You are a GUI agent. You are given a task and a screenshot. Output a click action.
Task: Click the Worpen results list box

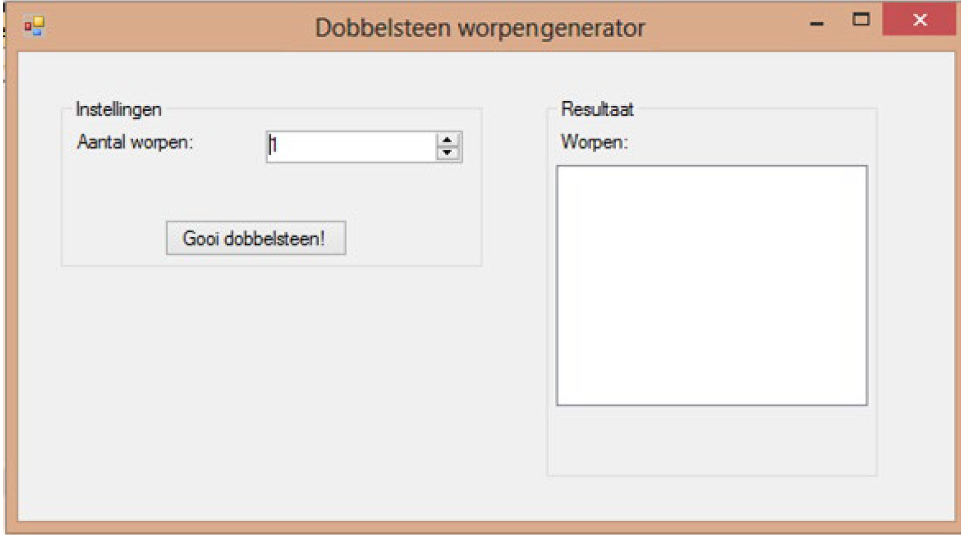tap(711, 285)
